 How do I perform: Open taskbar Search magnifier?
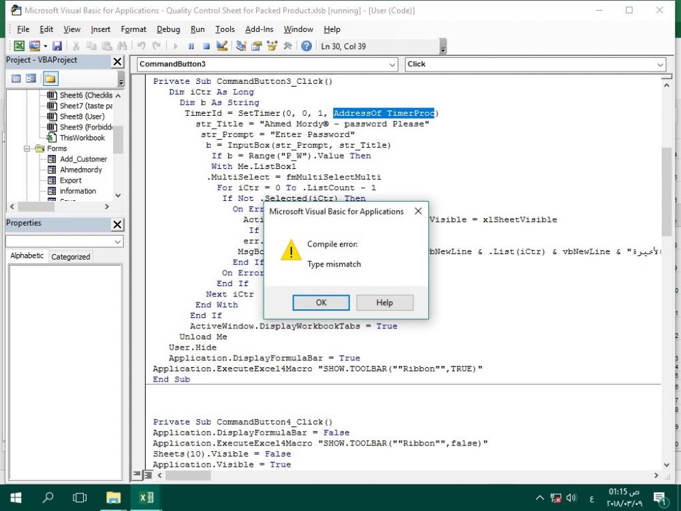[x=48, y=497]
